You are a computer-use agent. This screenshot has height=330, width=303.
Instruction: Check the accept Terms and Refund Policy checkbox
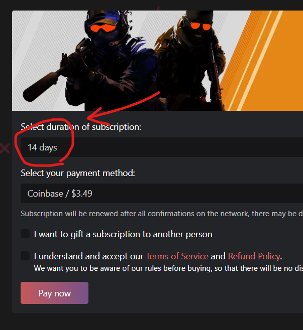pyautogui.click(x=25, y=256)
